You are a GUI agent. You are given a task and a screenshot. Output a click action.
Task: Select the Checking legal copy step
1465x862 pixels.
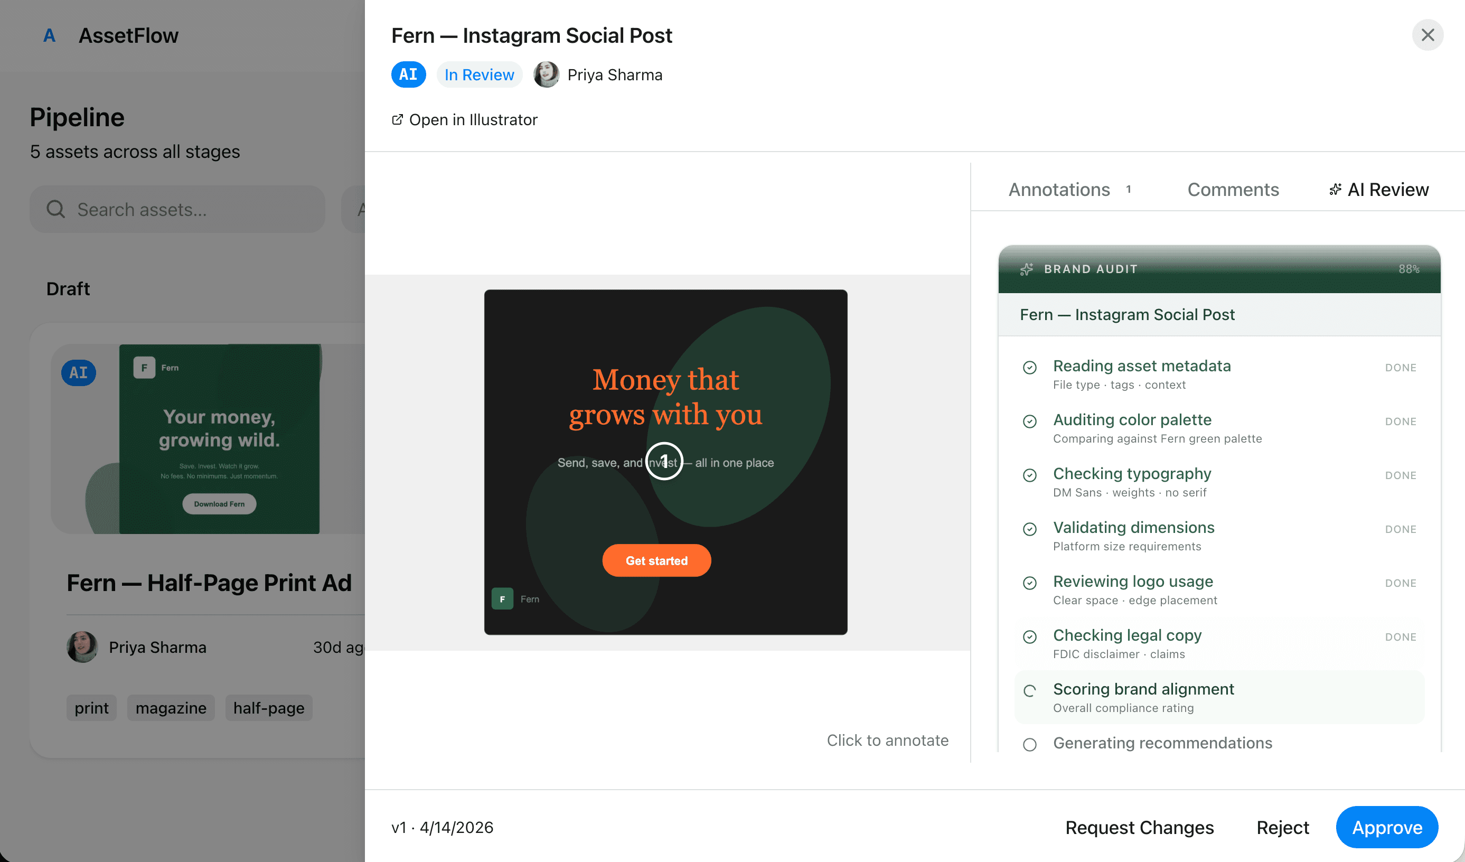[1219, 644]
